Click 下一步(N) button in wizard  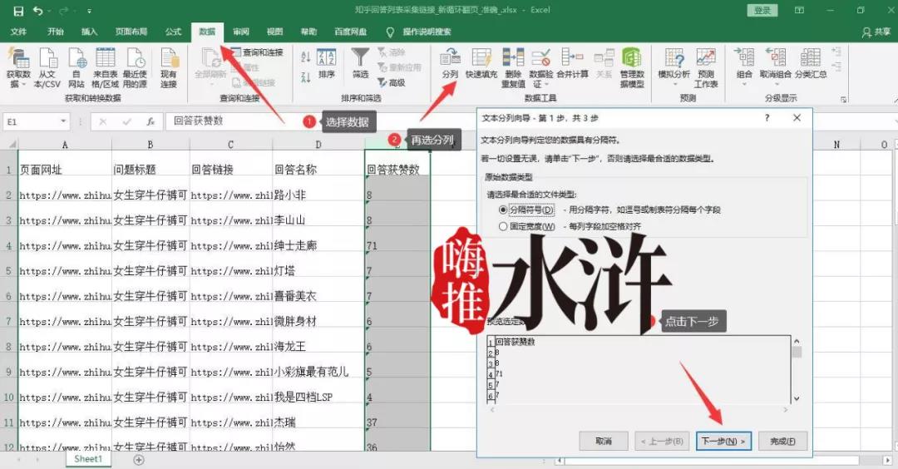pos(724,441)
